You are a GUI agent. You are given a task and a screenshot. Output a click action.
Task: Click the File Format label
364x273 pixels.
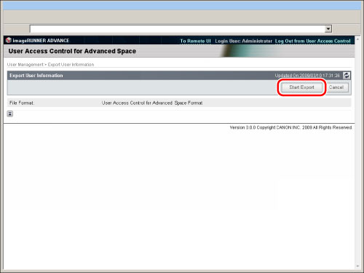(x=22, y=103)
